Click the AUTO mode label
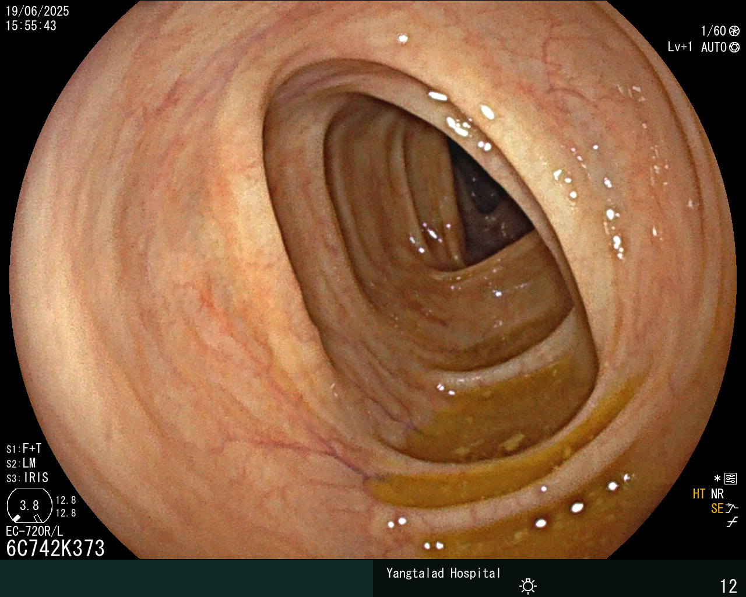The width and height of the screenshot is (746, 597). click(x=713, y=47)
